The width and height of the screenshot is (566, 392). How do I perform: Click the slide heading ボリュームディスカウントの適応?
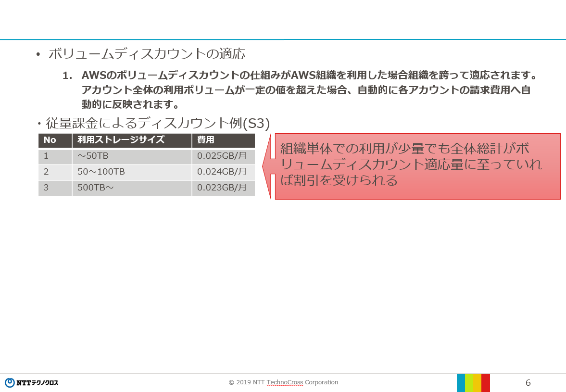click(x=147, y=54)
